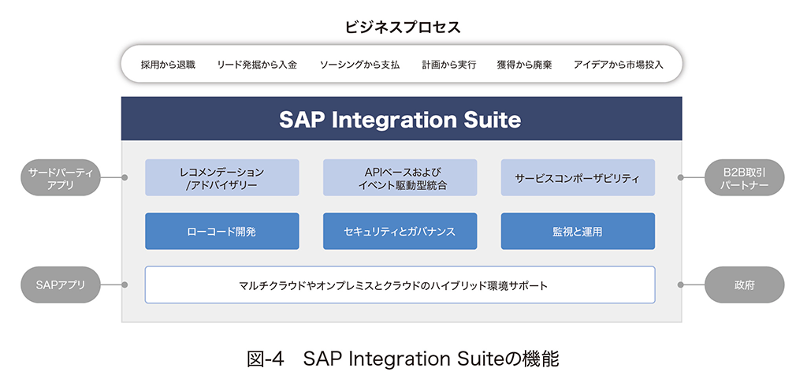
Task: Select 獲得から廃棄 process label
Action: click(x=524, y=65)
